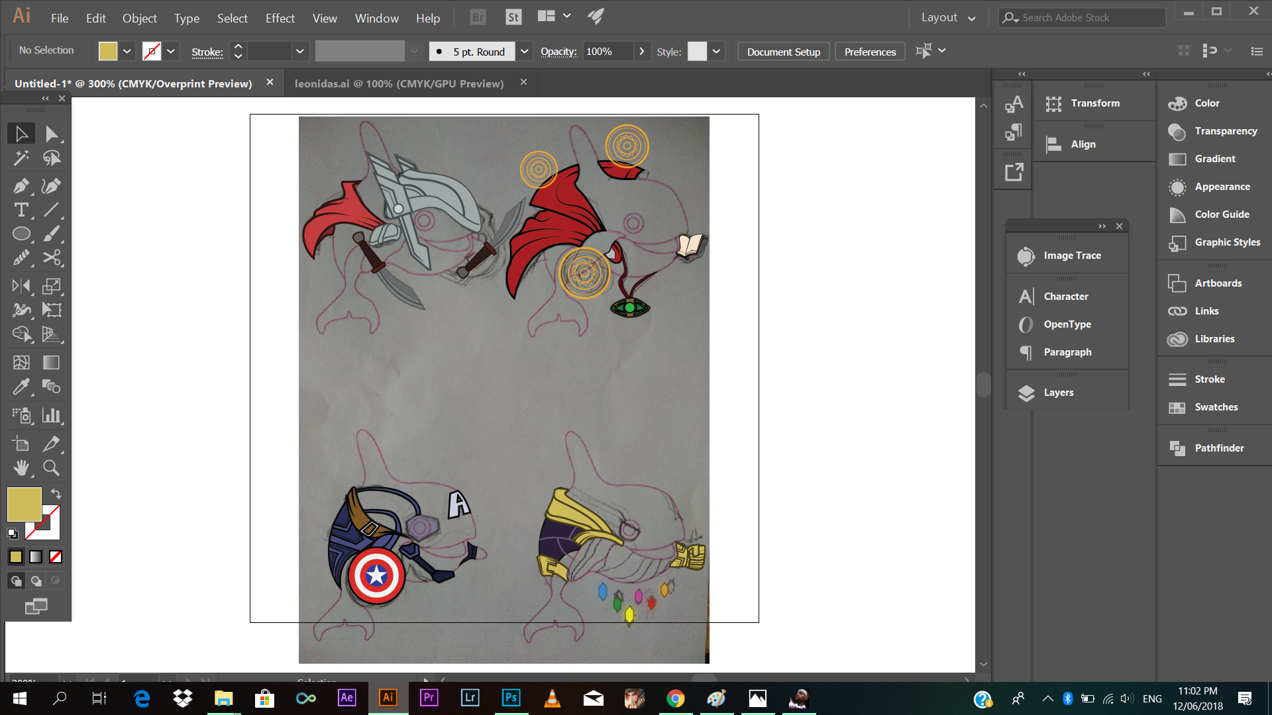Screen dimensions: 1272x715
Task: Switch to the Untitled-1 document tab
Action: 133,83
